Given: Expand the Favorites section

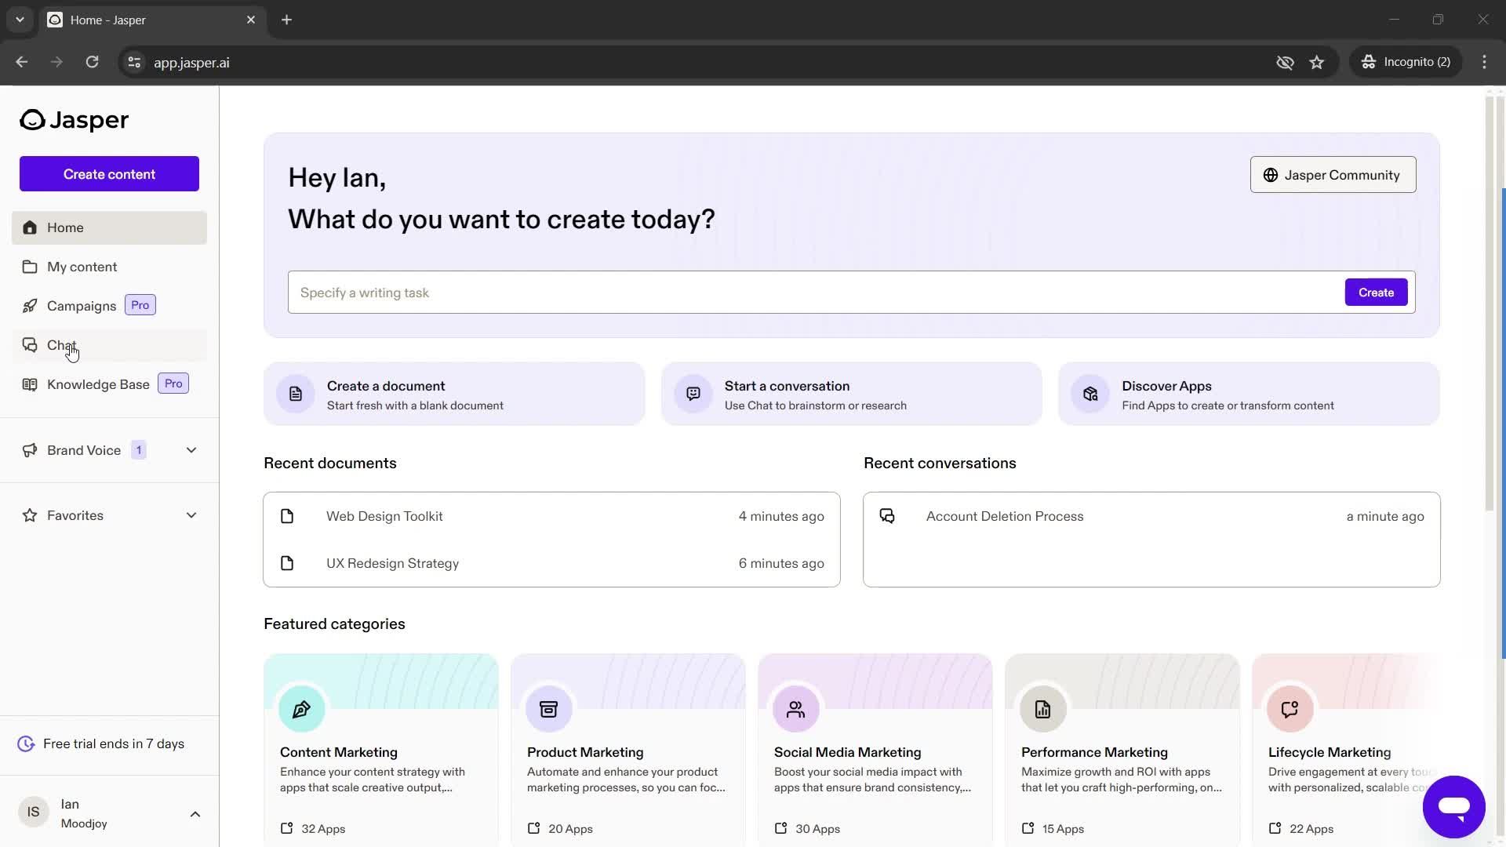Looking at the screenshot, I should 191,515.
